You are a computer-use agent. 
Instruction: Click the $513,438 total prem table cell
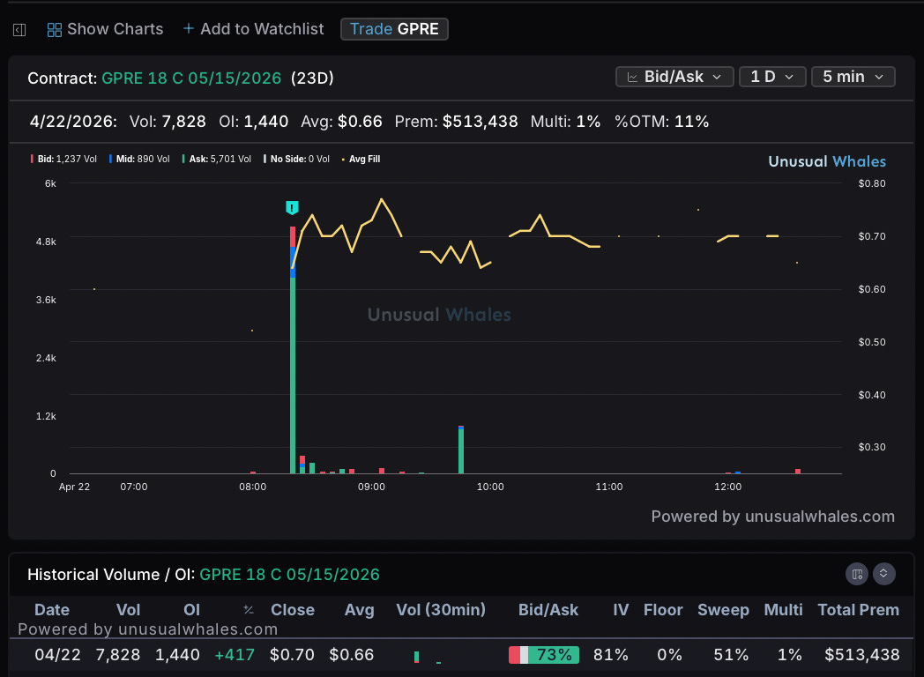coord(862,655)
